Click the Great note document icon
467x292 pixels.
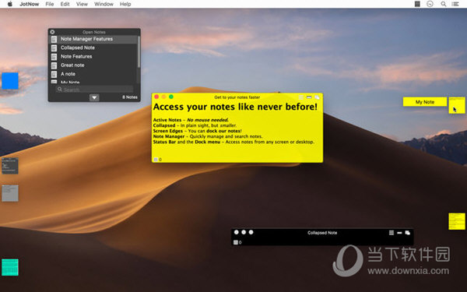coord(54,65)
